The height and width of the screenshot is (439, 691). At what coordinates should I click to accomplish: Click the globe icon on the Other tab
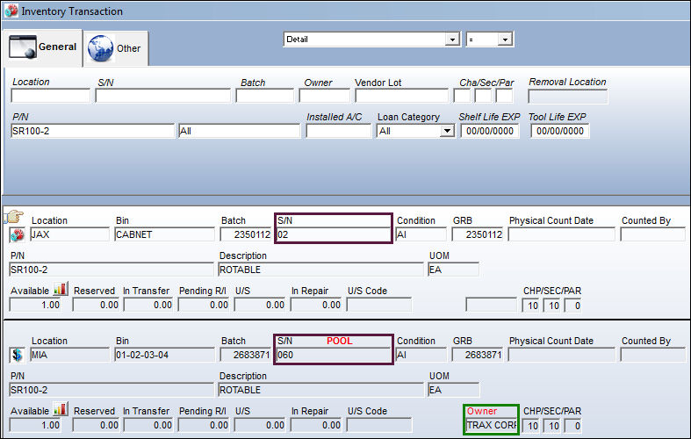[x=100, y=48]
